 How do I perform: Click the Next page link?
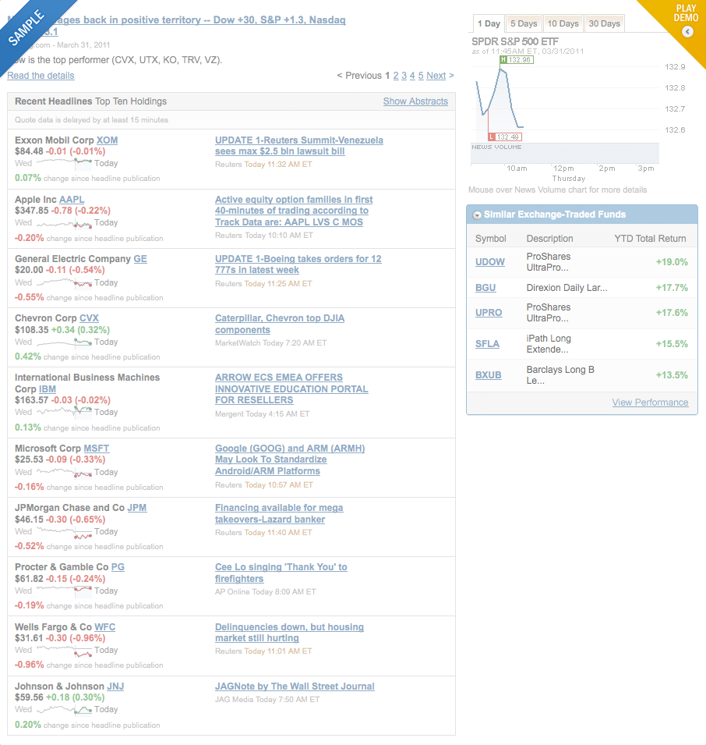(436, 76)
